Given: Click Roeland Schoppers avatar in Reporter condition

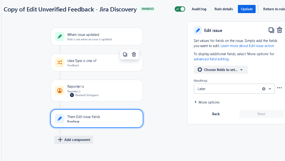Looking at the screenshot, I should coord(72,95).
